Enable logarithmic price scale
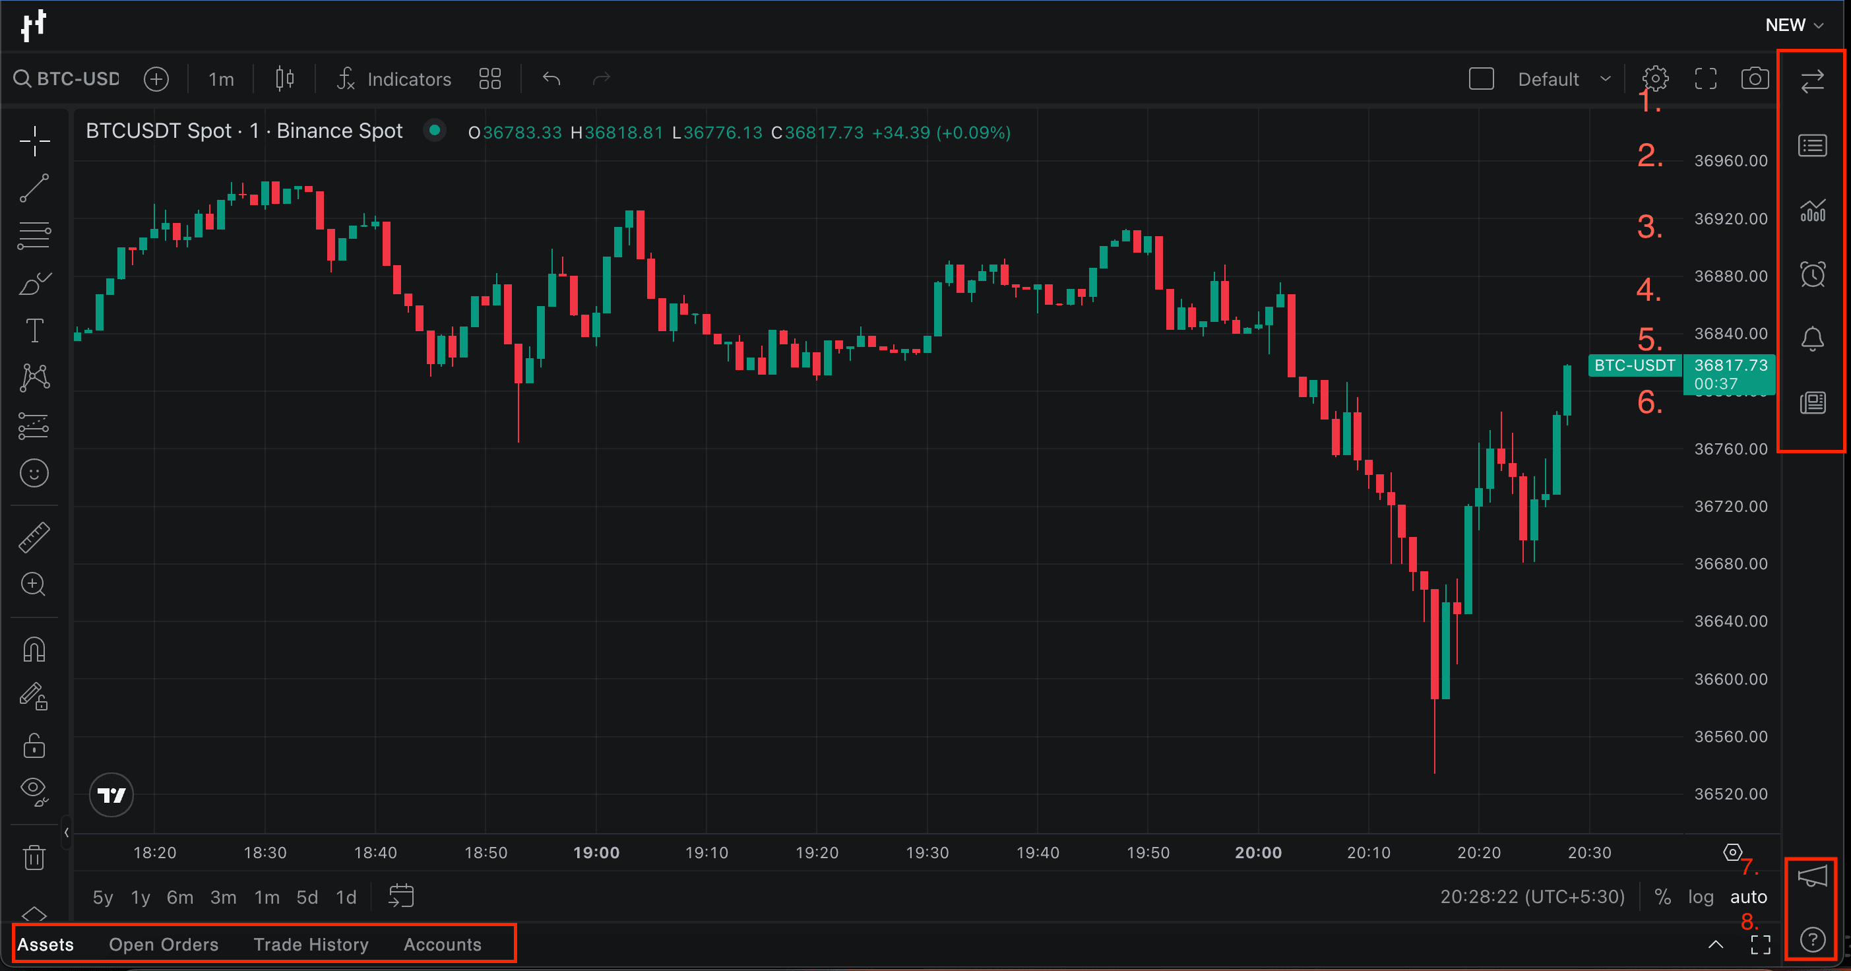This screenshot has width=1851, height=971. tap(1701, 896)
